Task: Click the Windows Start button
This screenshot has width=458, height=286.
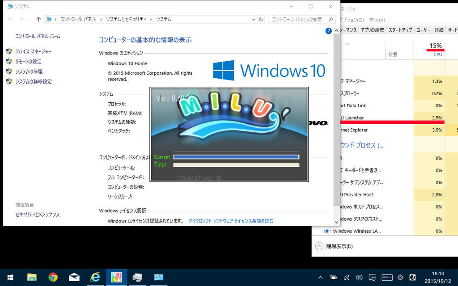Action: pyautogui.click(x=10, y=277)
